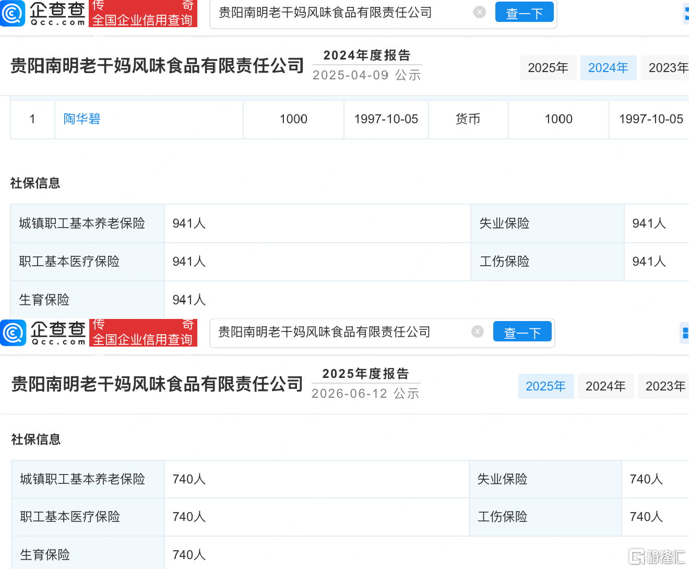Click the date text 2025-04-09 公示
This screenshot has height=569, width=689.
(x=367, y=75)
